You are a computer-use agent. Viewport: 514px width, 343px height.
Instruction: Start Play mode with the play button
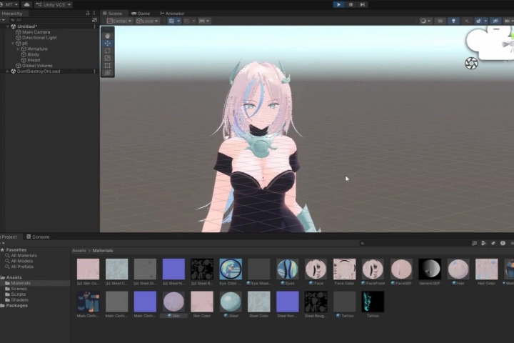(x=338, y=4)
